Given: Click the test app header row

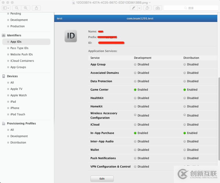Looking at the screenshot, I should coord(136,19).
